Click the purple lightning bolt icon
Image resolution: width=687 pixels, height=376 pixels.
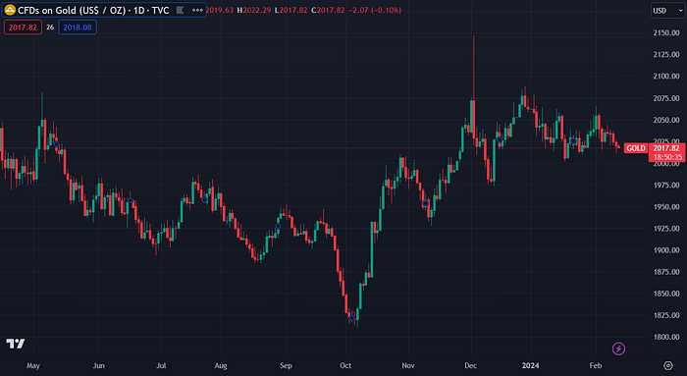[x=618, y=349]
